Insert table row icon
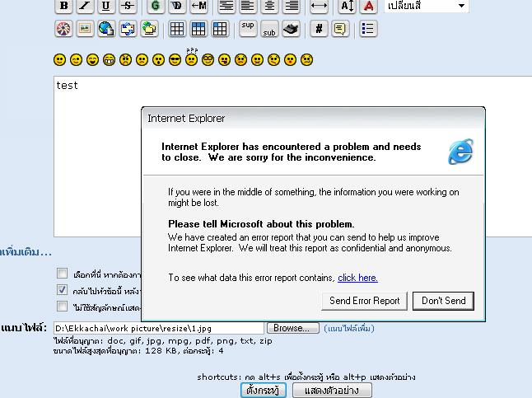This screenshot has width=532, height=398. point(198,29)
